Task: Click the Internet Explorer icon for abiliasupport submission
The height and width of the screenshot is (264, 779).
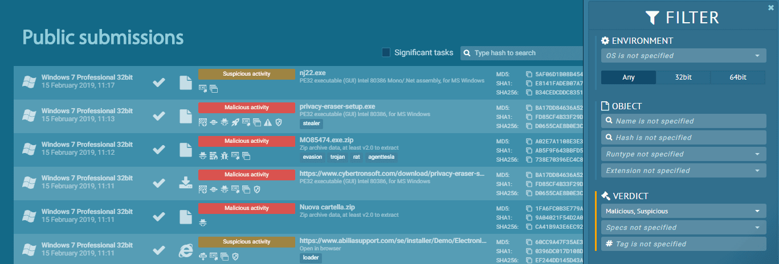Action: point(185,250)
